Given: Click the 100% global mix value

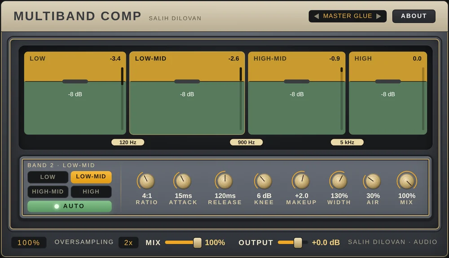Looking at the screenshot, I should [215, 243].
